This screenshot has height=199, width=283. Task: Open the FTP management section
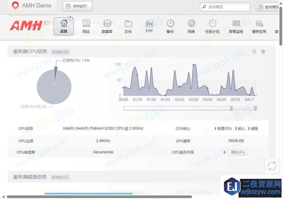pos(149,26)
